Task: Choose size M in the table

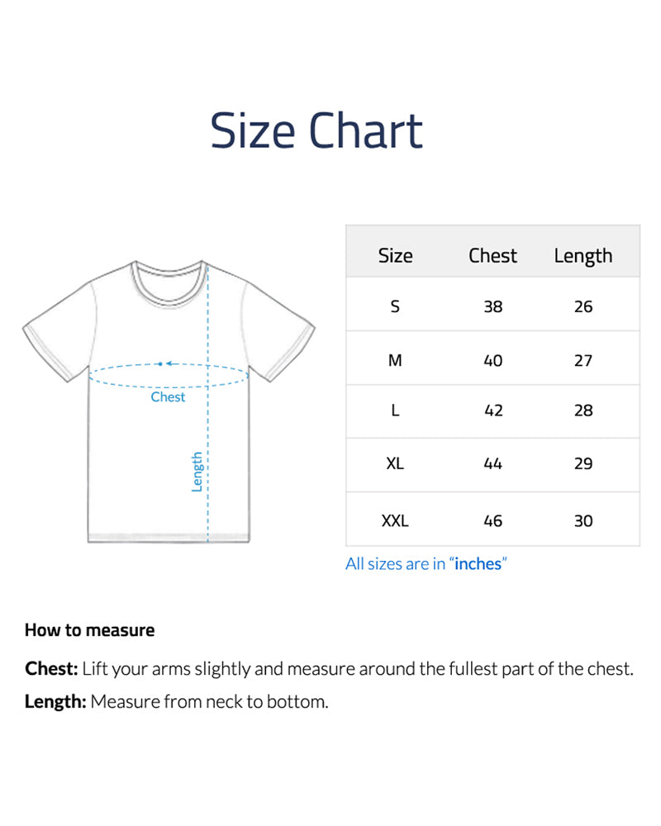Action: [395, 360]
